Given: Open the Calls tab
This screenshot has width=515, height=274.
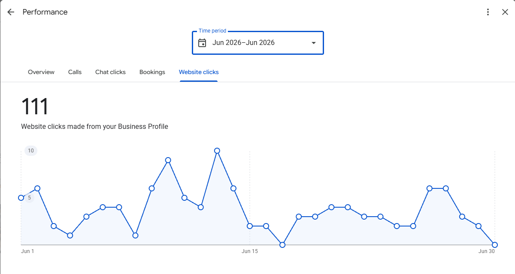Looking at the screenshot, I should [75, 72].
